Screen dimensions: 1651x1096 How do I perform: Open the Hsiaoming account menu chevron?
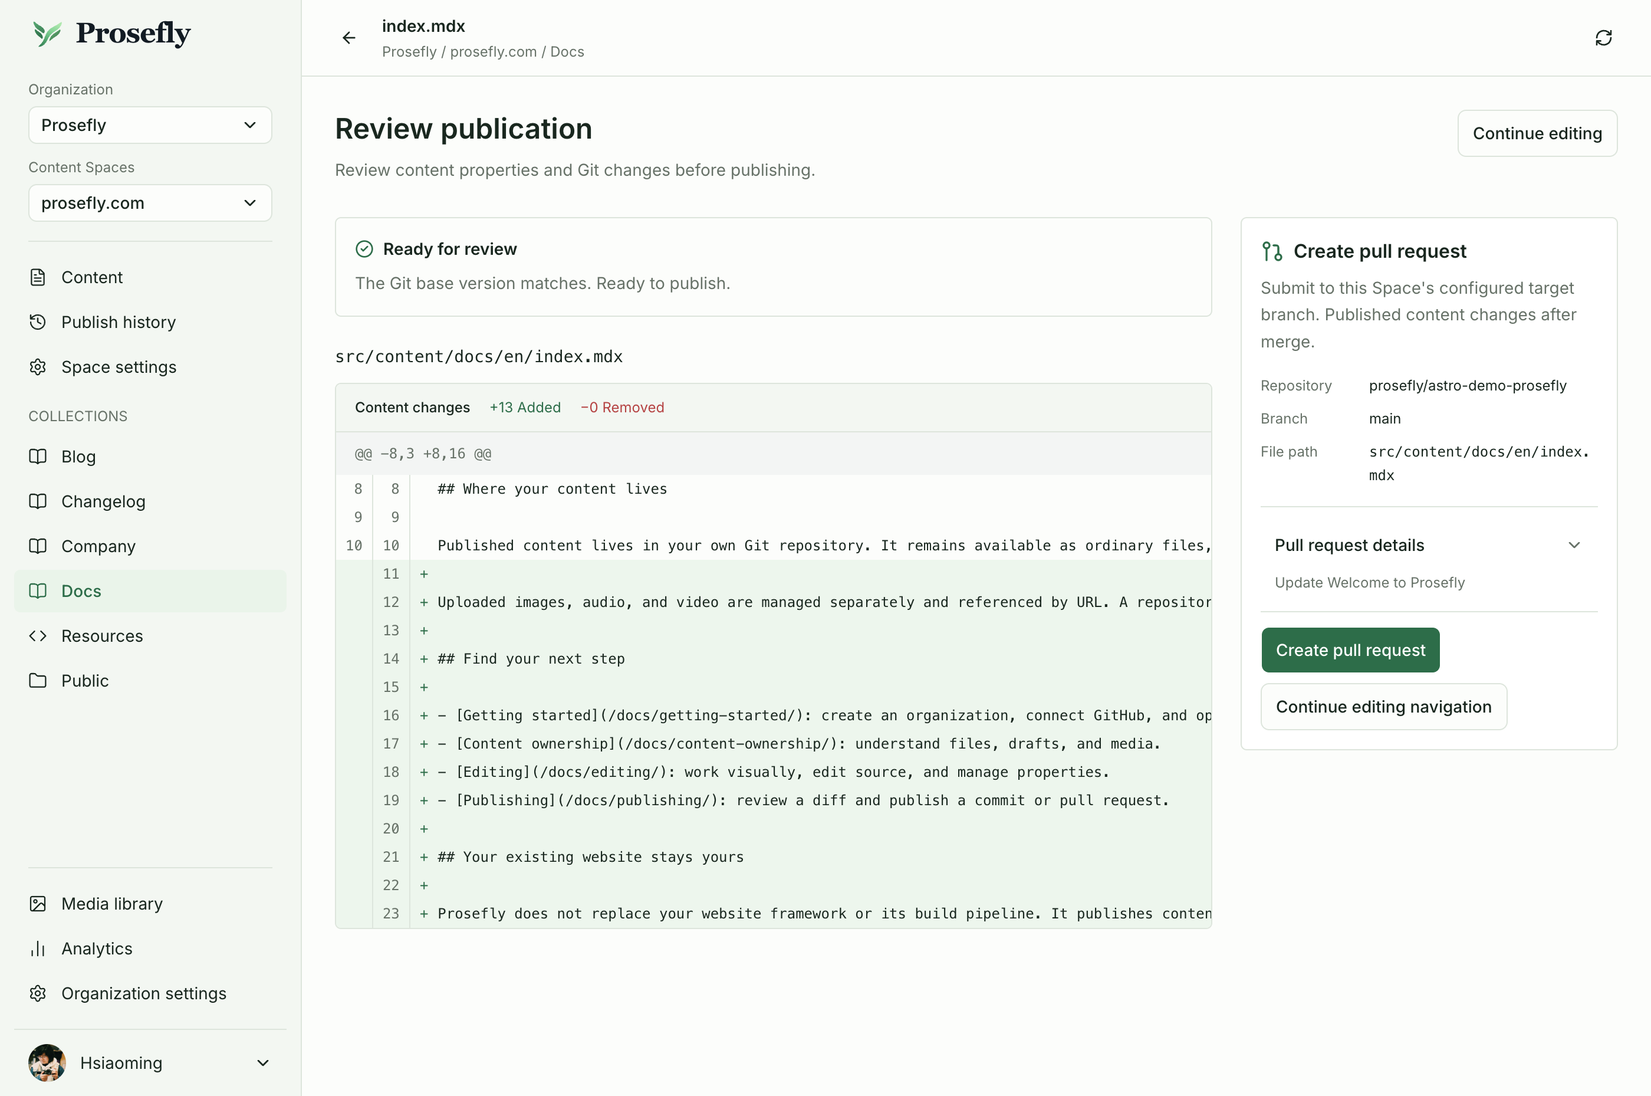tap(263, 1063)
